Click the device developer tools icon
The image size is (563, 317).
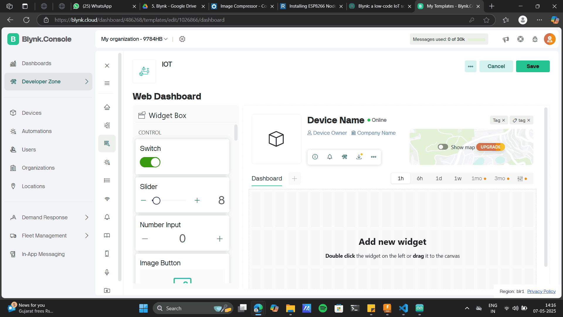[345, 157]
